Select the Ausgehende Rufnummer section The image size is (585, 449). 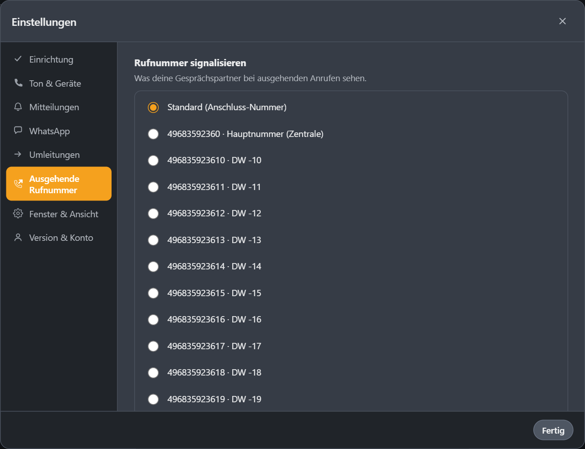tap(59, 184)
